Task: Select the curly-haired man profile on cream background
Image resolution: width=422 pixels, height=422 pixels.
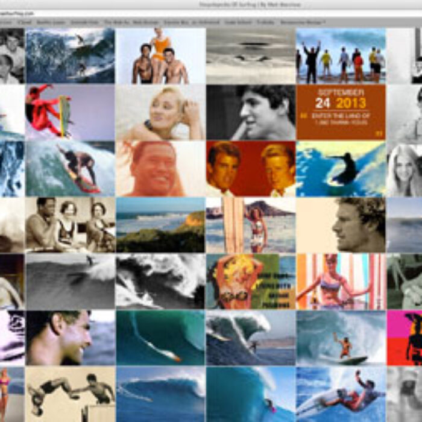Action: pos(341,225)
